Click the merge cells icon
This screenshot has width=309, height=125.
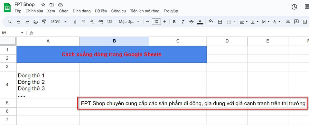(229, 22)
